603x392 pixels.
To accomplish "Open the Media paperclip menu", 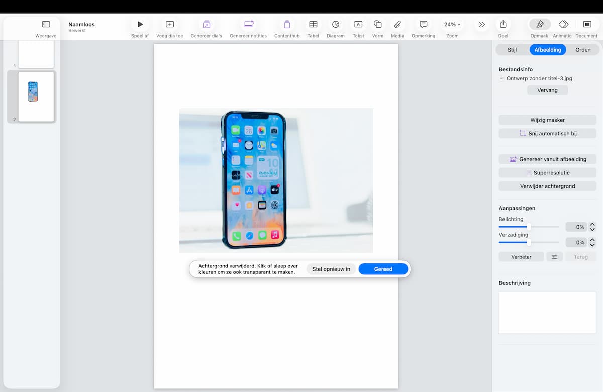I will (397, 24).
